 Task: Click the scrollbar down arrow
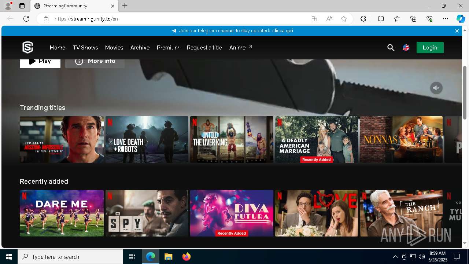465,243
